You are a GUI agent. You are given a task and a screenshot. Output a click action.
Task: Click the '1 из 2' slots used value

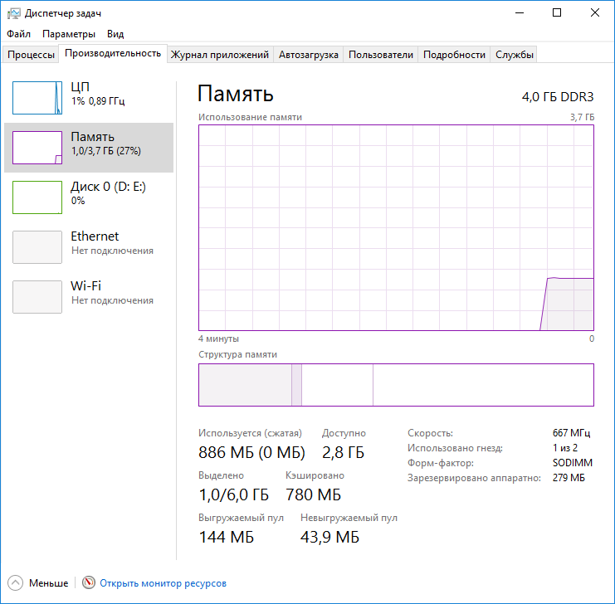[565, 448]
